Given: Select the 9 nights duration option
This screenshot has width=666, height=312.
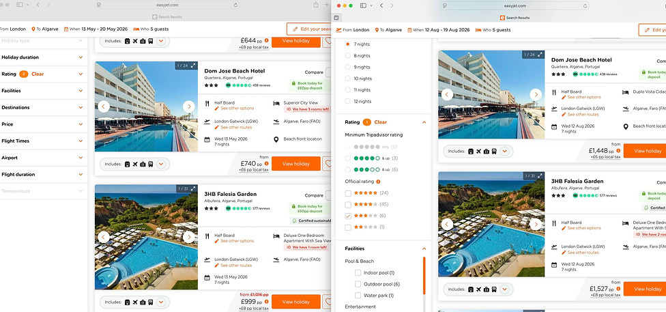Looking at the screenshot, I should point(348,67).
